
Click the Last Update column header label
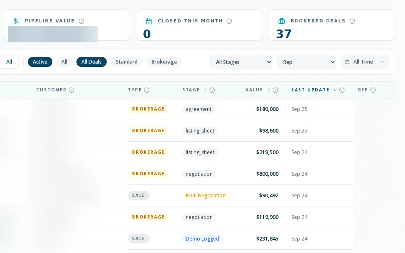point(310,90)
